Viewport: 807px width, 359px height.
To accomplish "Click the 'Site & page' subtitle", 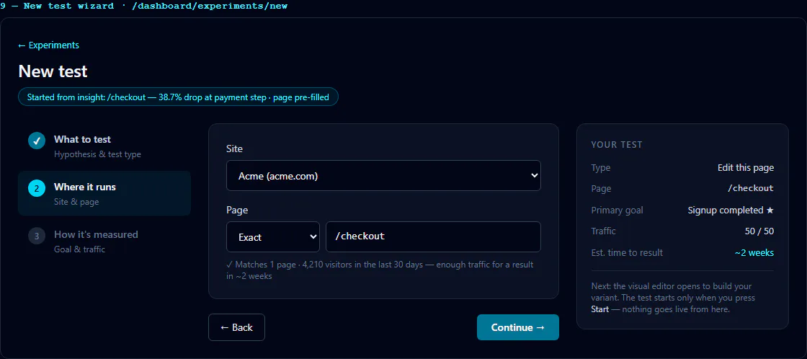I will [76, 202].
